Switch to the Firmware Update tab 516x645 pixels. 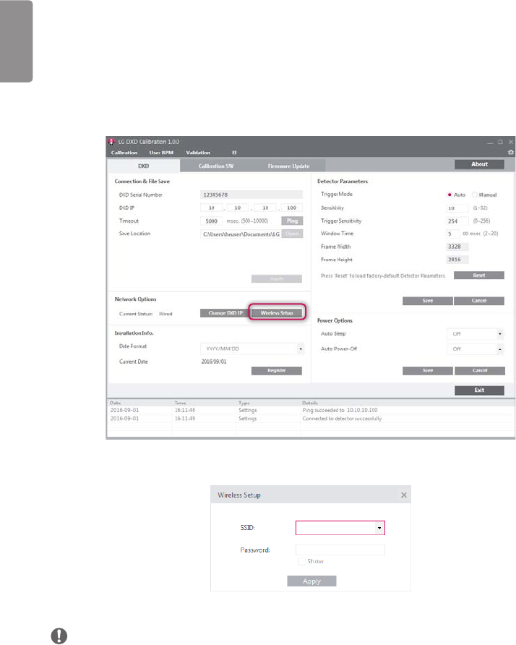pos(288,166)
